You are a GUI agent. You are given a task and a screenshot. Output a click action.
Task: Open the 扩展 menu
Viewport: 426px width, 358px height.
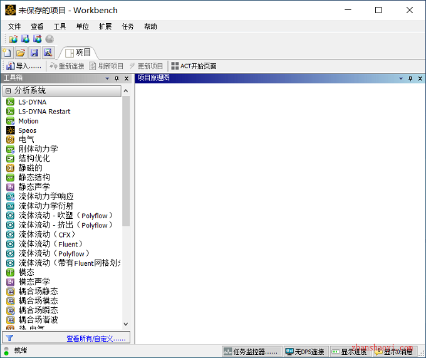(105, 26)
